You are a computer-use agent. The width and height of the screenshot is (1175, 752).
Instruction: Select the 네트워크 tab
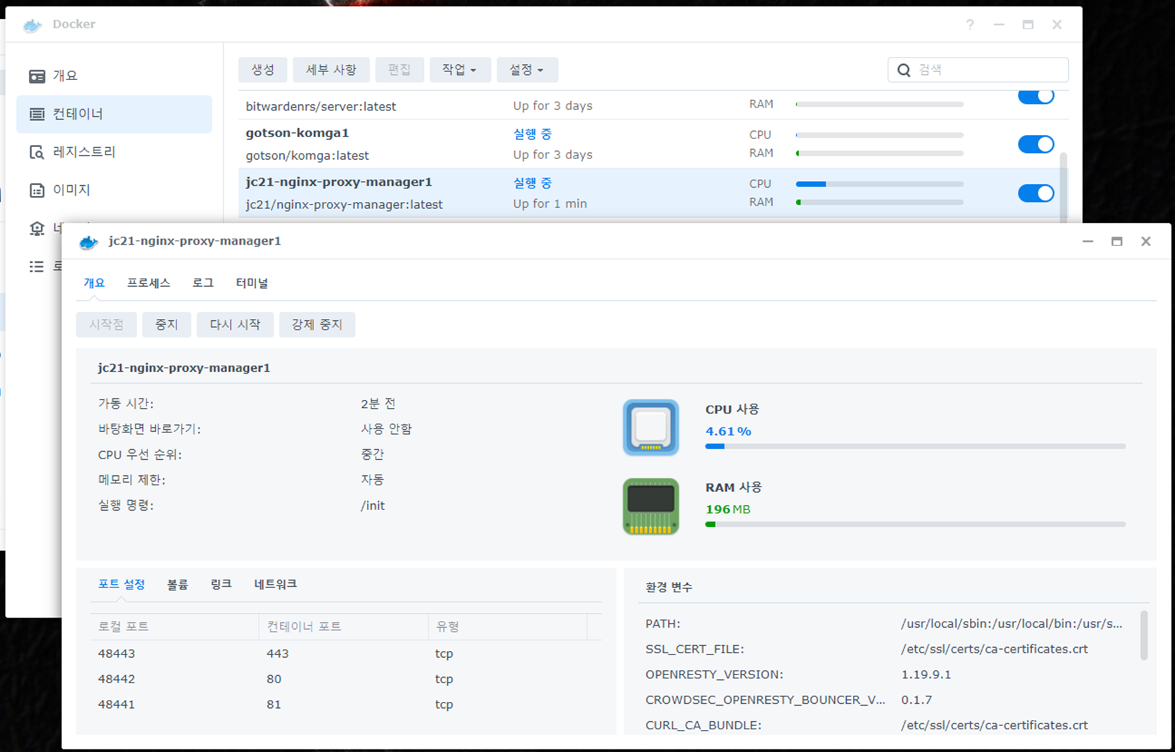click(275, 584)
